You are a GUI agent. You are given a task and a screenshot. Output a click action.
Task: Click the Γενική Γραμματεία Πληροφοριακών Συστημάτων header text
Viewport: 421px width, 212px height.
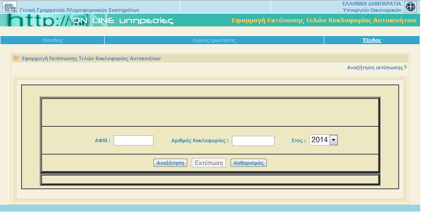[x=79, y=10]
